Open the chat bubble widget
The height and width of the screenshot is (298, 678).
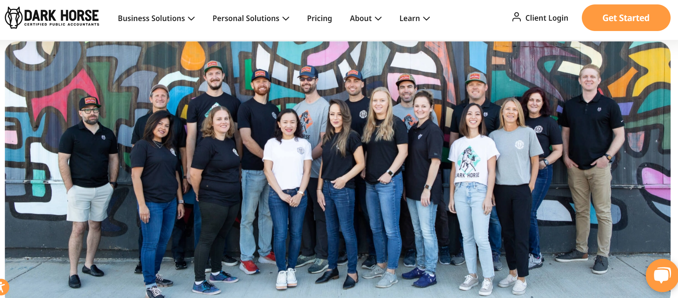click(x=662, y=275)
